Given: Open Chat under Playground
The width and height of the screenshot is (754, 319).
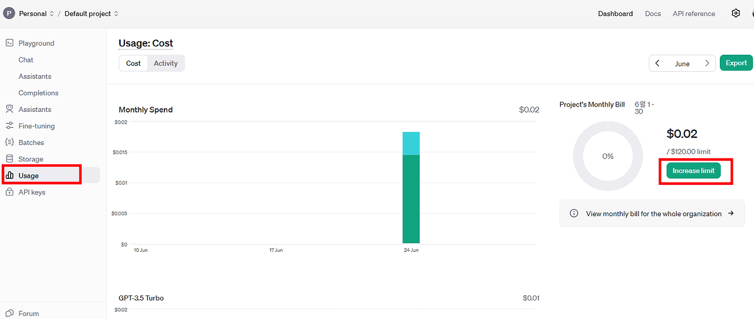Looking at the screenshot, I should (x=26, y=59).
